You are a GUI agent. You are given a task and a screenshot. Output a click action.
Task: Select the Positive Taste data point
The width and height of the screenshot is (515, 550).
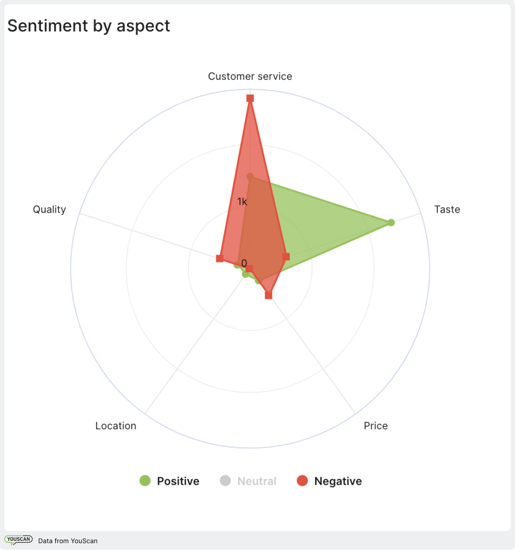391,222
